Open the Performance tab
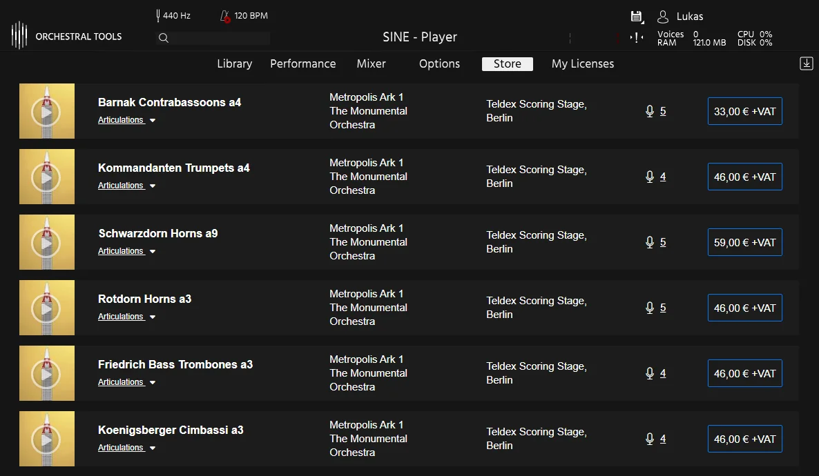Screen dimensions: 819x476 click(303, 63)
